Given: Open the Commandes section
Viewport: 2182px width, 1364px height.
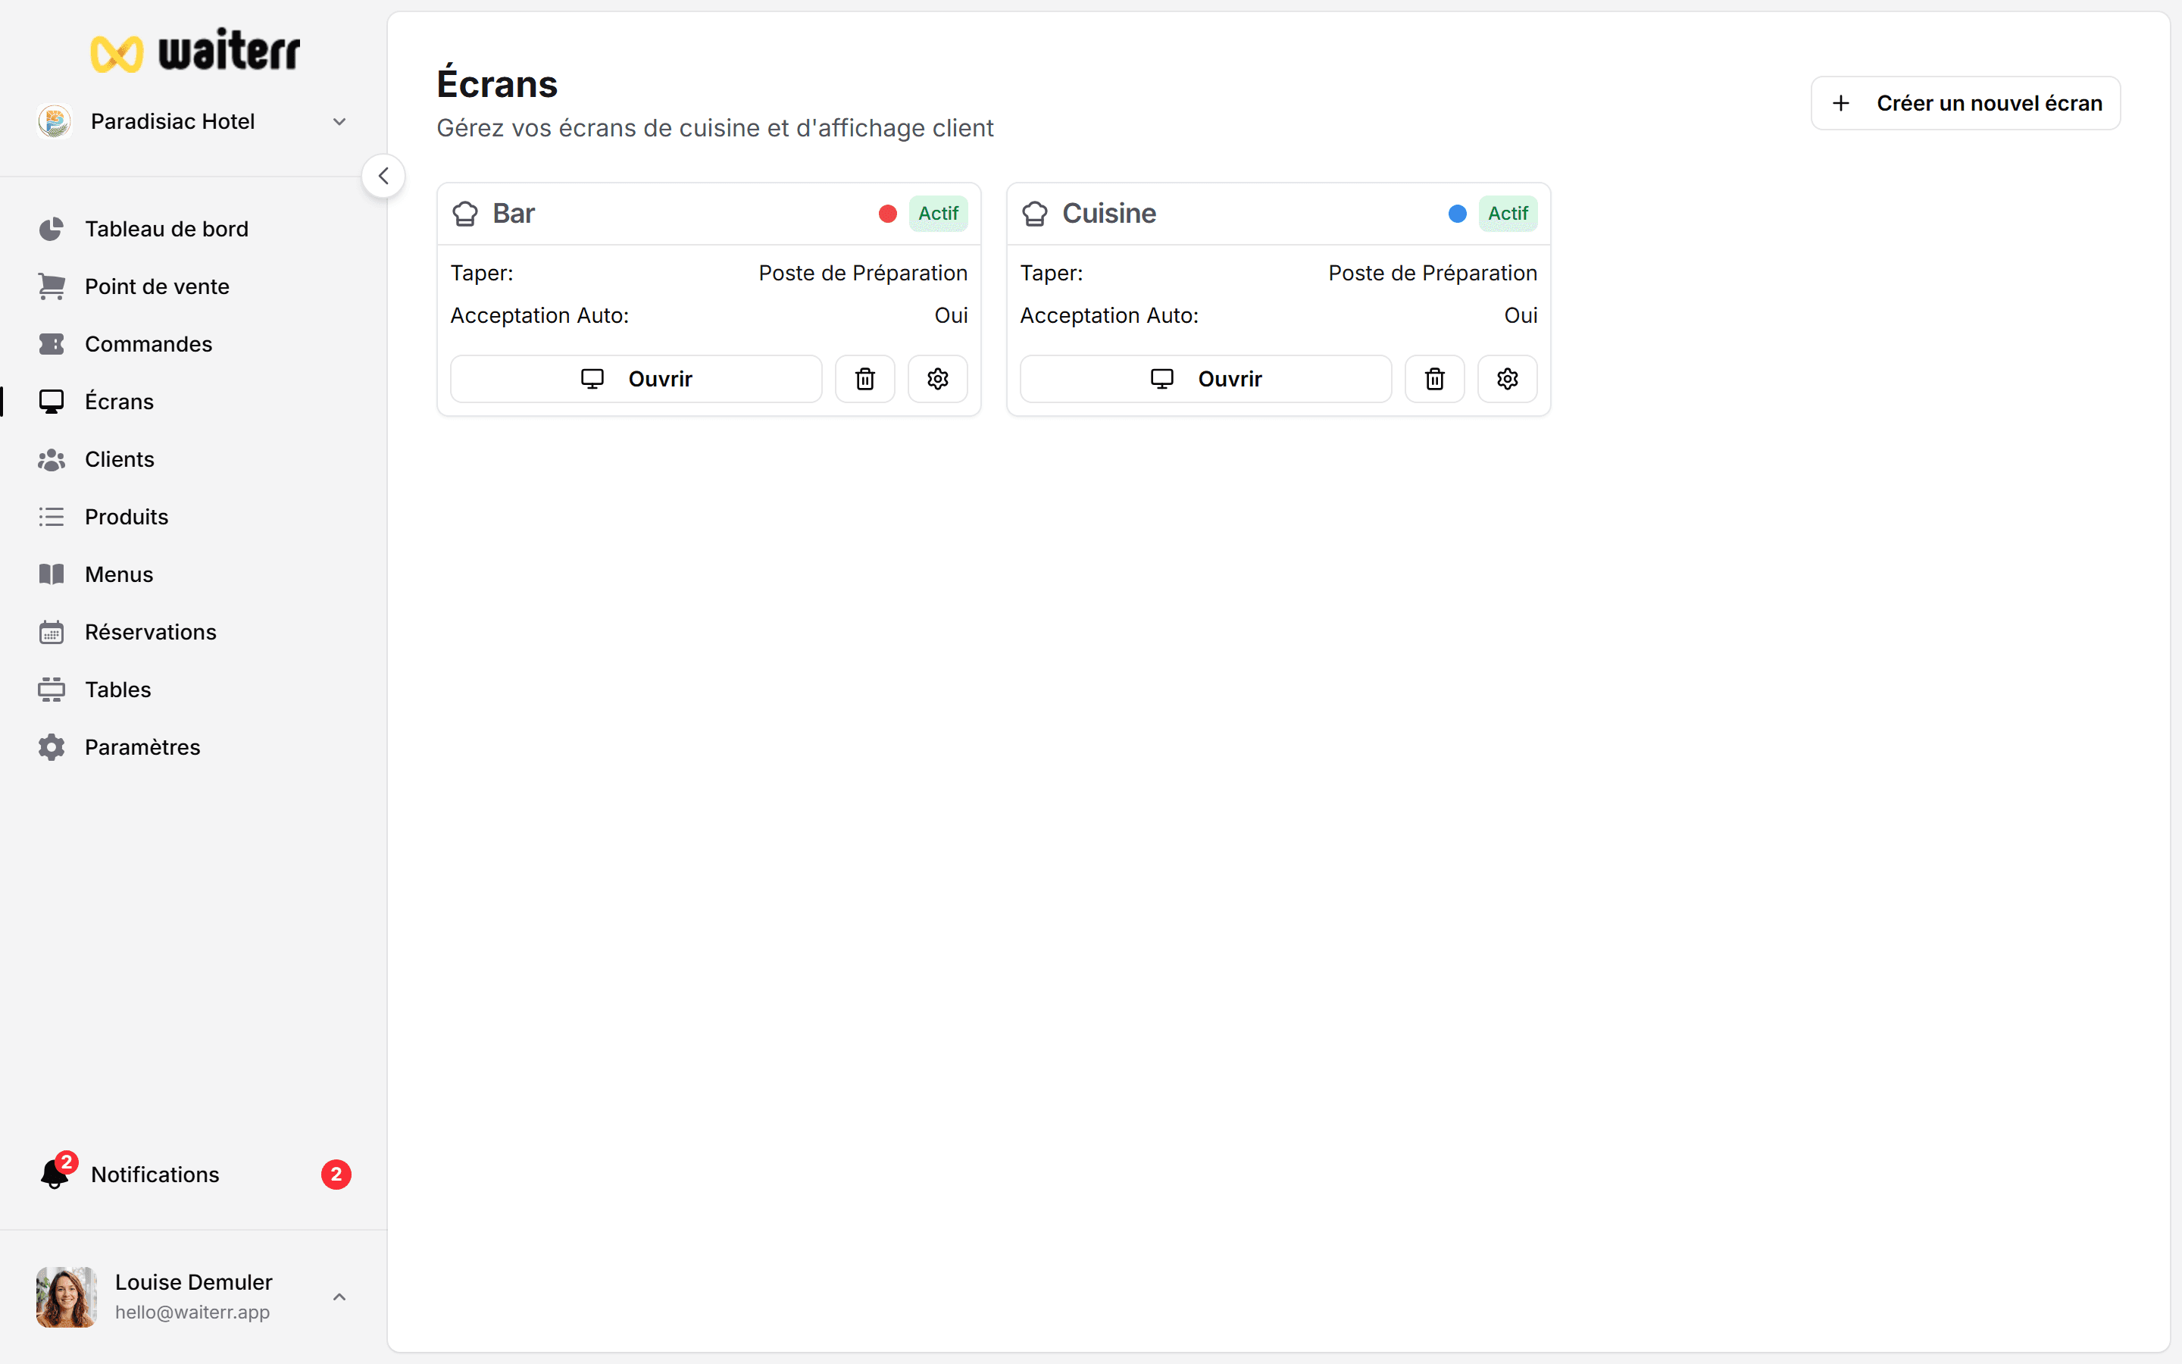Looking at the screenshot, I should pos(148,345).
